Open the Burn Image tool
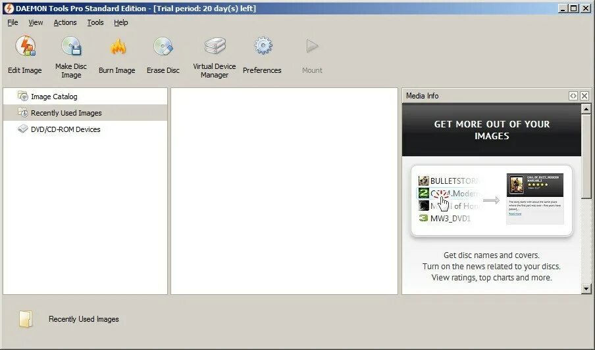595x350 pixels. point(117,55)
